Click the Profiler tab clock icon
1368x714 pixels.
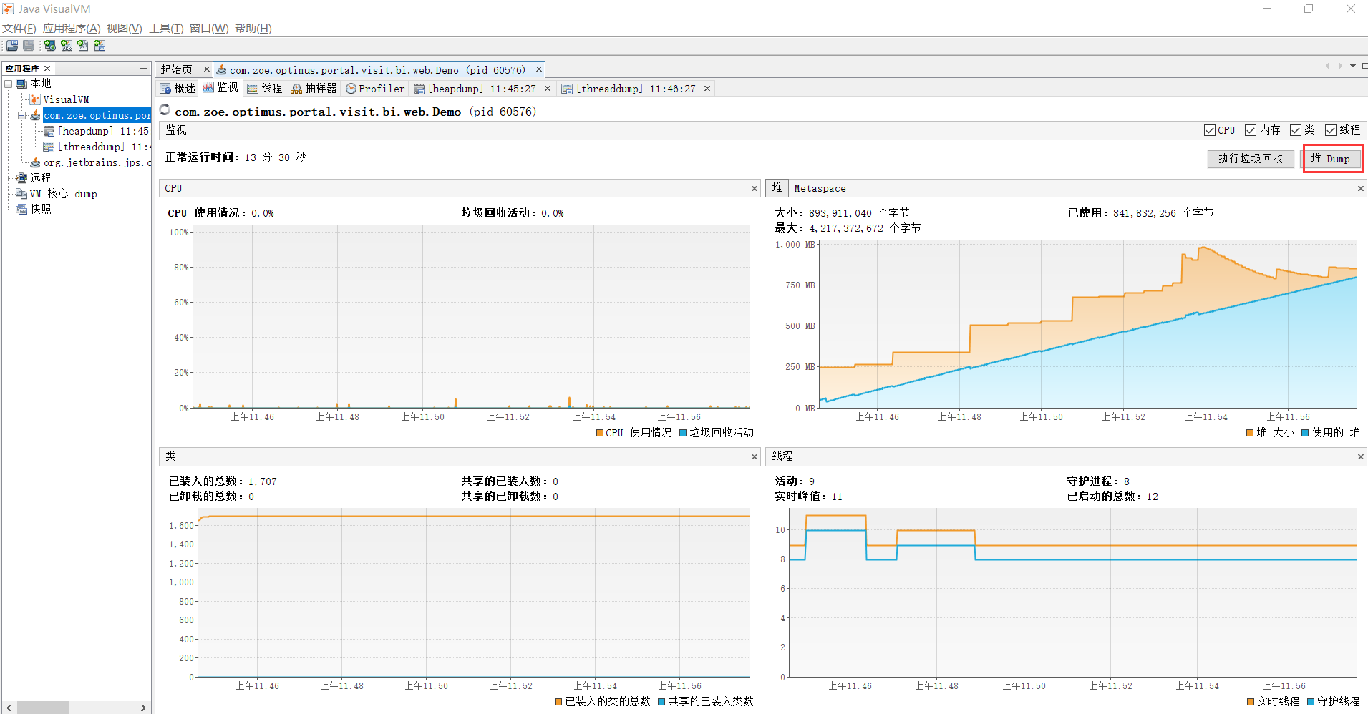tap(351, 89)
